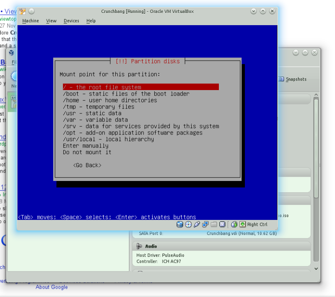This screenshot has width=335, height=297.
Task: Select '/boot - static files of the boot loader'
Action: pyautogui.click(x=126, y=94)
